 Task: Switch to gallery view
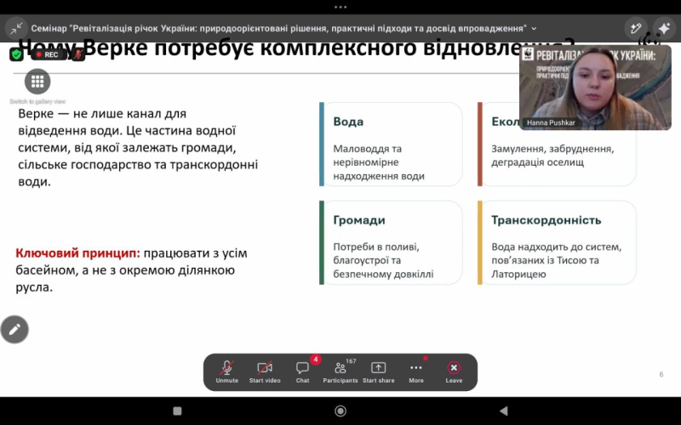[x=37, y=81]
